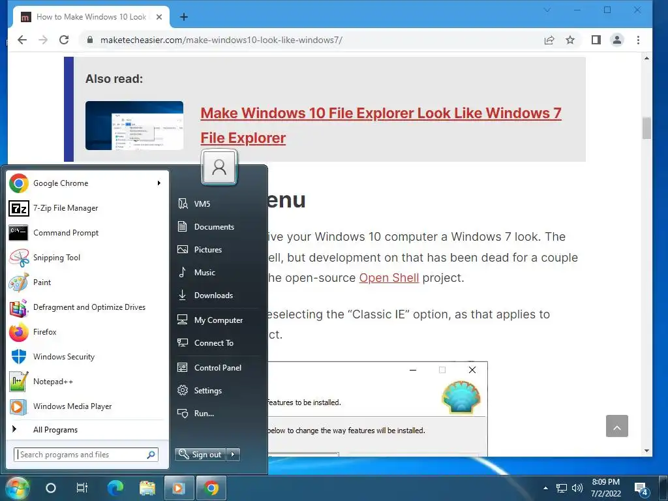The width and height of the screenshot is (668, 501).
Task: Click the scrollbar up arrow
Action: pyautogui.click(x=646, y=58)
